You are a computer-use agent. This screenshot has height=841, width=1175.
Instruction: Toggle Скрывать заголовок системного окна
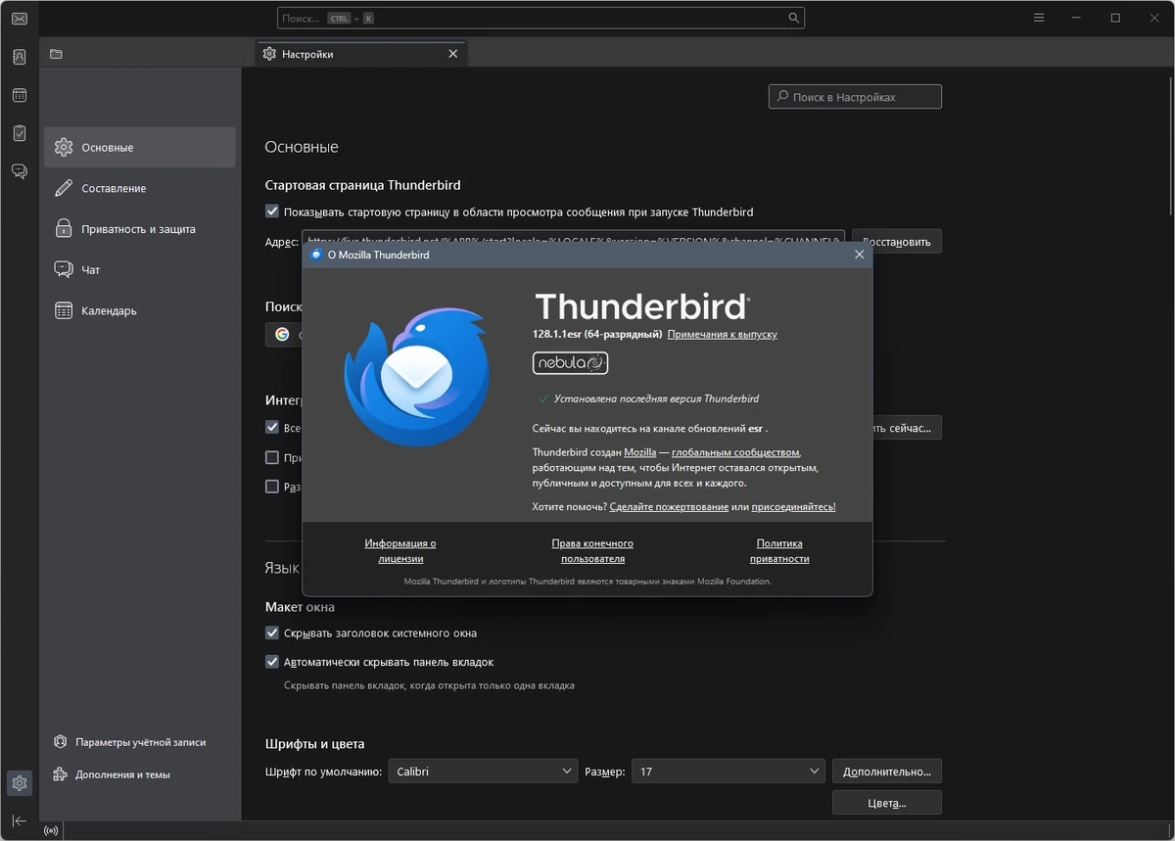coord(272,633)
